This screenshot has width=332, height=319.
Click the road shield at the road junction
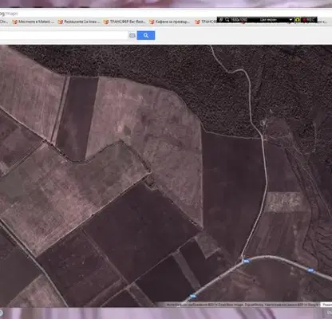247,261
